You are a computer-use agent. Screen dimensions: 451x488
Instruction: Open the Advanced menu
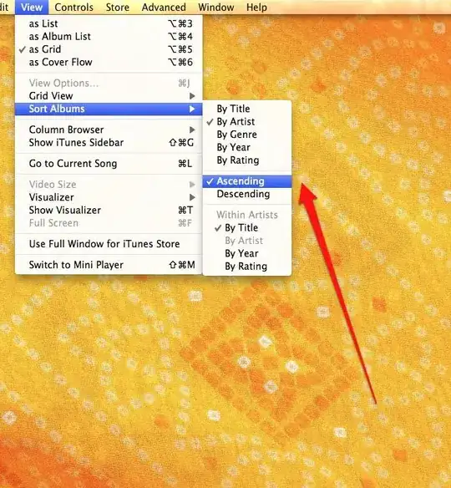[x=164, y=8]
